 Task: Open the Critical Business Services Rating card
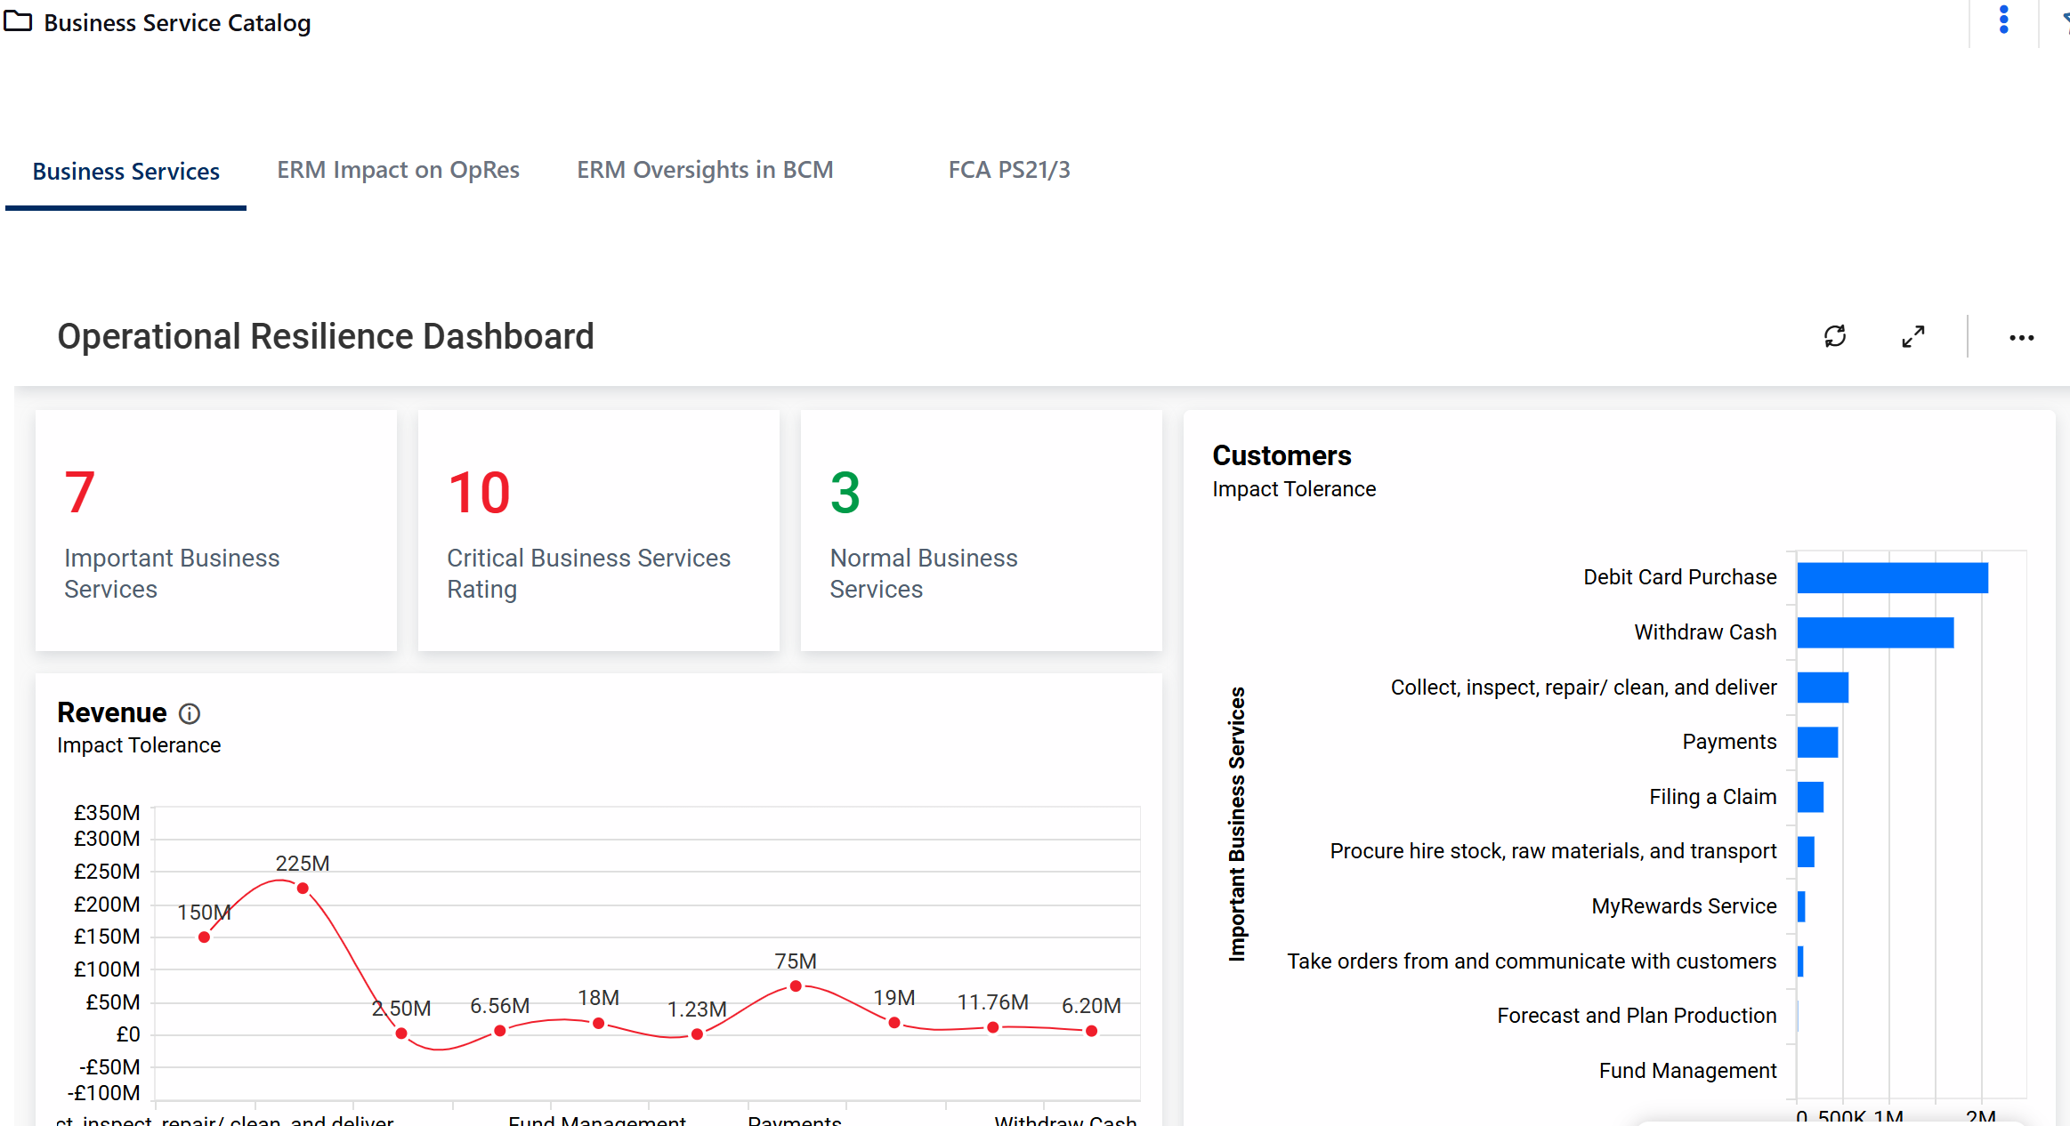599,530
